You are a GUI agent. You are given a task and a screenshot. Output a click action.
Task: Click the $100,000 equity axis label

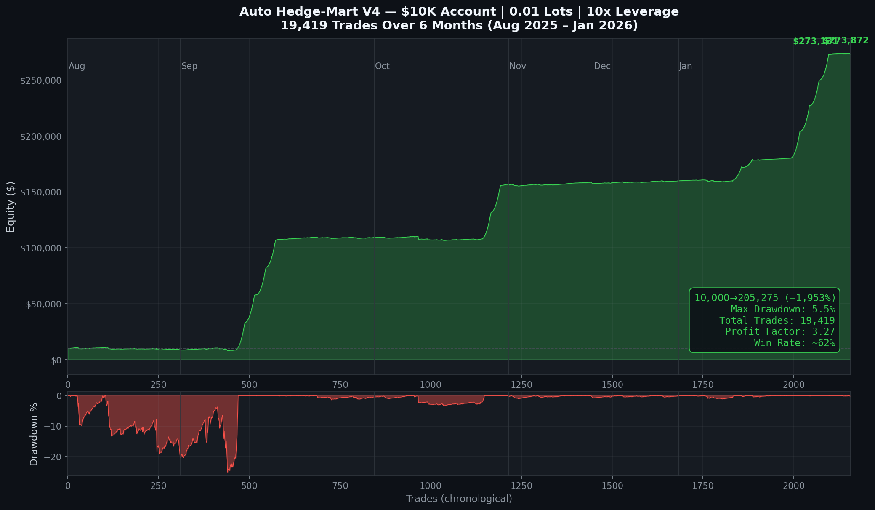coord(41,248)
